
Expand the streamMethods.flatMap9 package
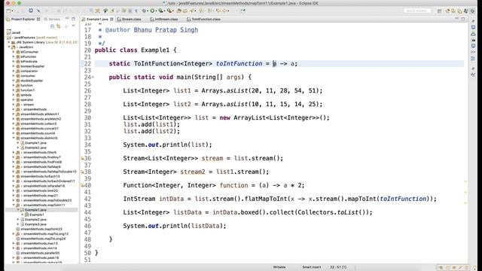click(14, 166)
